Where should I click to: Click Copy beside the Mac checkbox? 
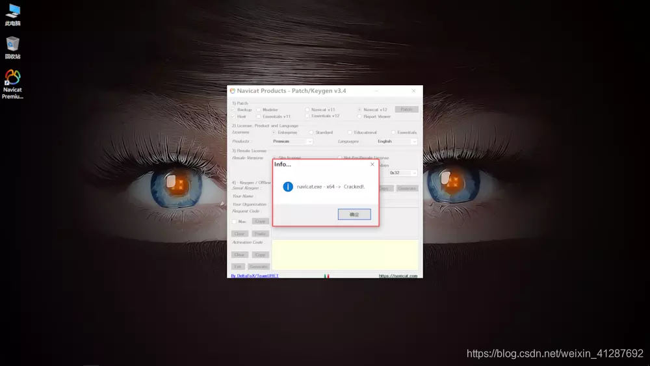(x=261, y=221)
